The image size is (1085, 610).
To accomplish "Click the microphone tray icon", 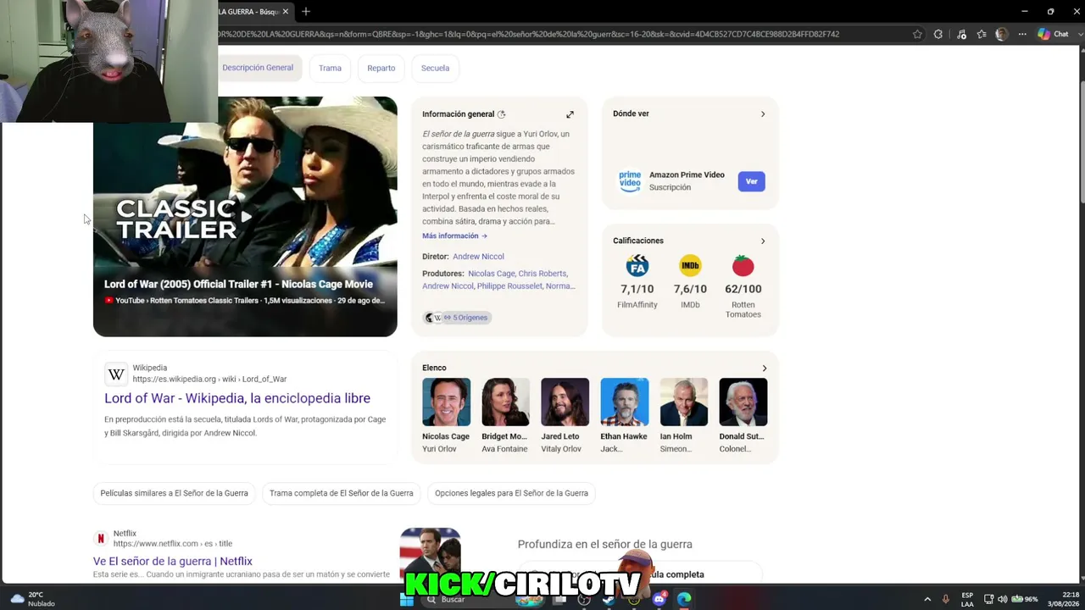I will point(946,600).
